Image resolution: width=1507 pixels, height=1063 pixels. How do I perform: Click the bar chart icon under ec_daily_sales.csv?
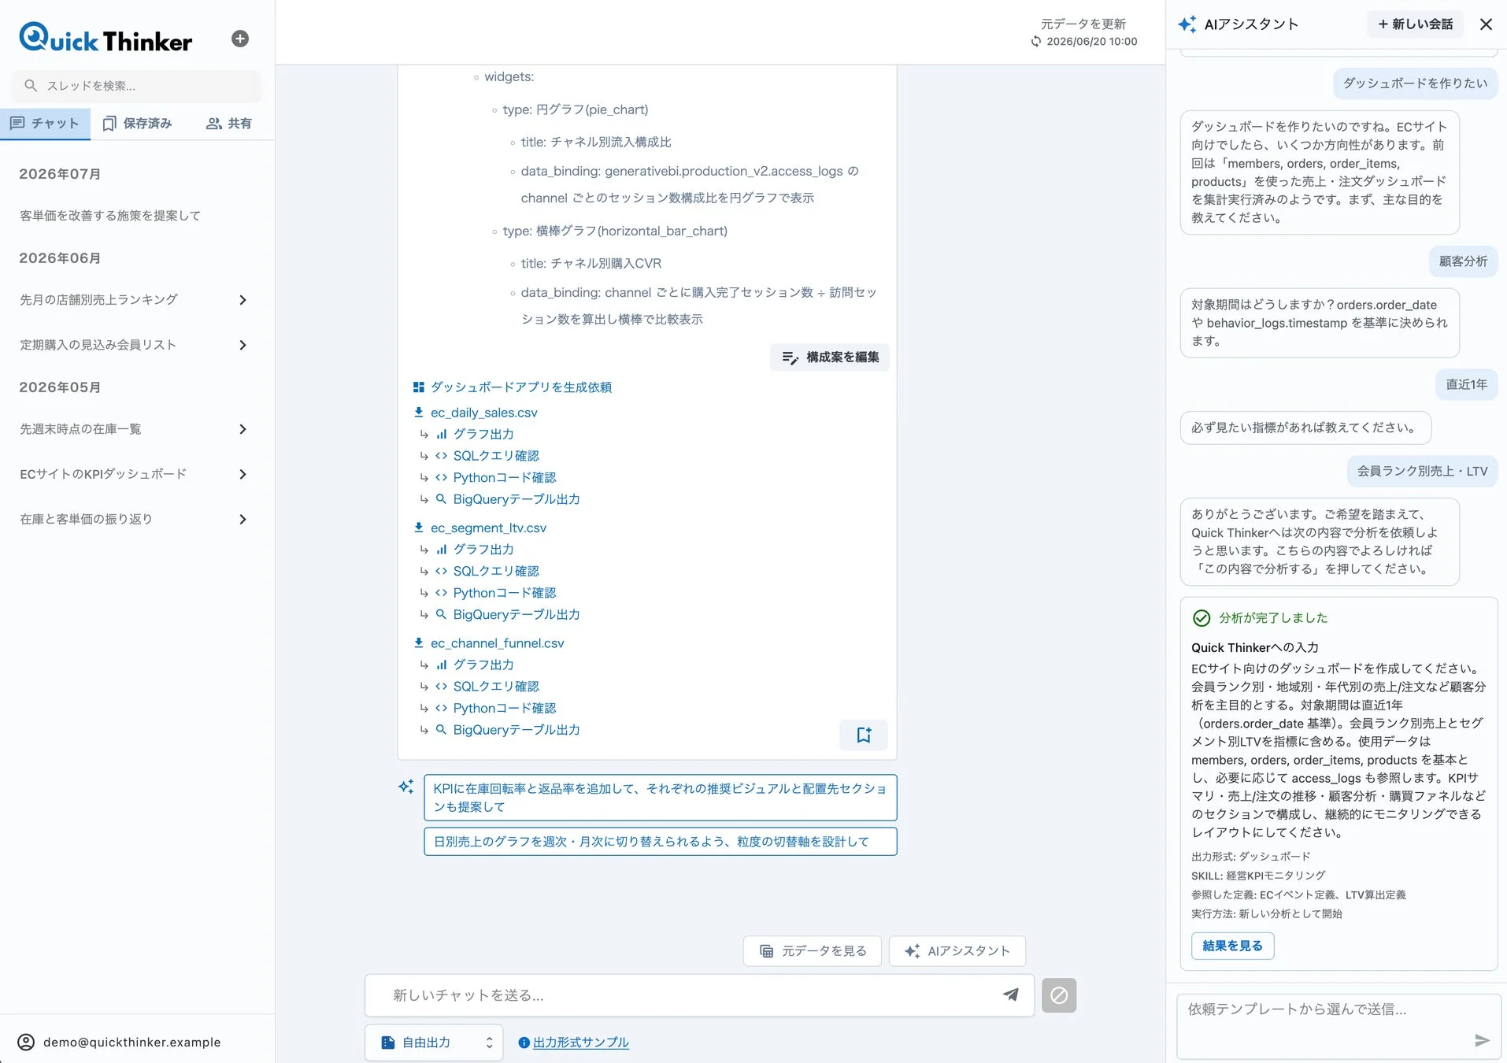(442, 434)
